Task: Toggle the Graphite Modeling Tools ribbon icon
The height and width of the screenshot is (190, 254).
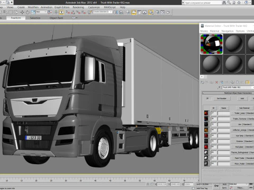Action: [x=134, y=12]
